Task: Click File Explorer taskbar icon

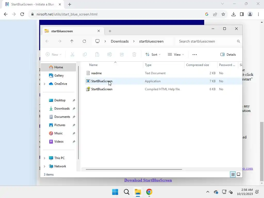Action: [138, 192]
